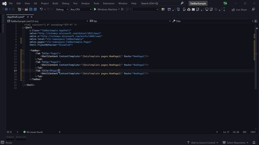Open the Extensions menu

pyautogui.click(x=109, y=3)
